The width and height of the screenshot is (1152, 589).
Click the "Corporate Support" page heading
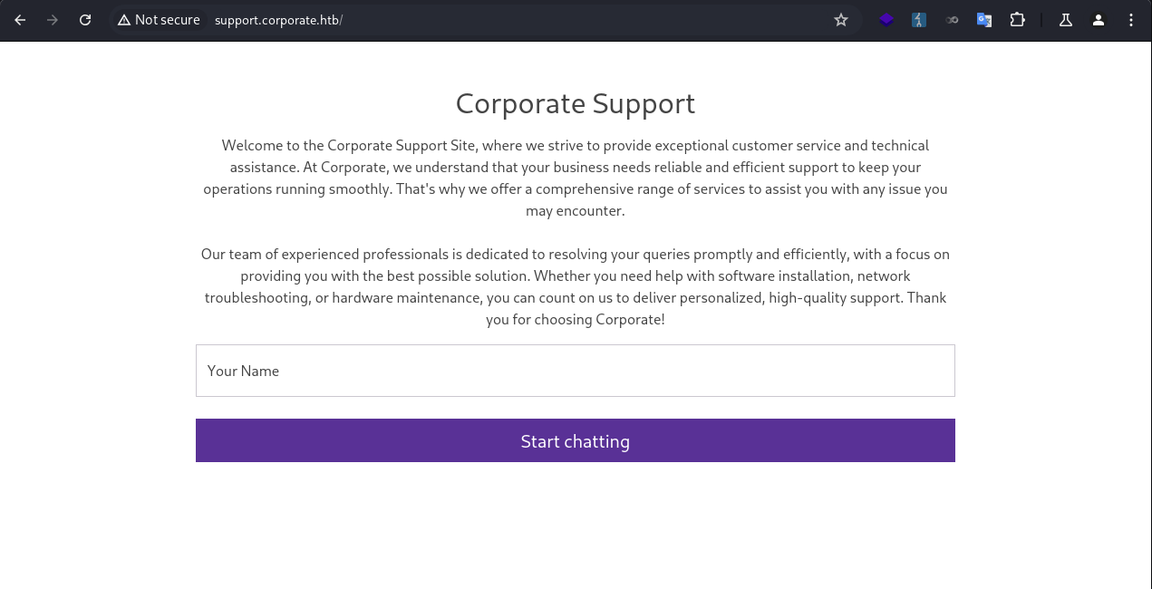(575, 103)
